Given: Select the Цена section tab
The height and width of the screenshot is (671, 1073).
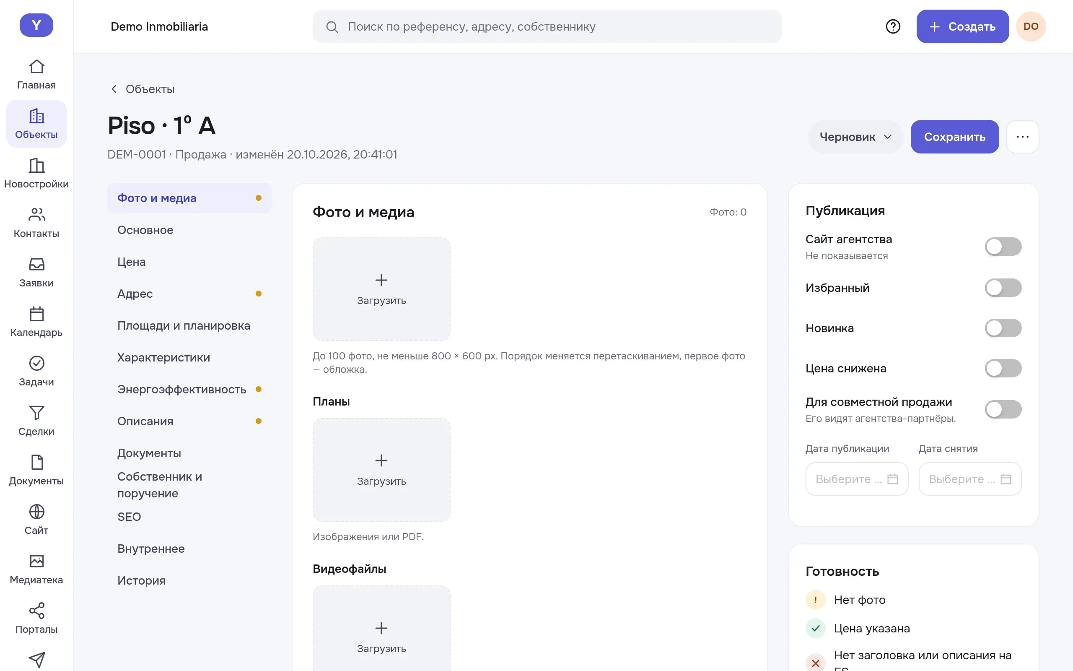Looking at the screenshot, I should point(189,262).
